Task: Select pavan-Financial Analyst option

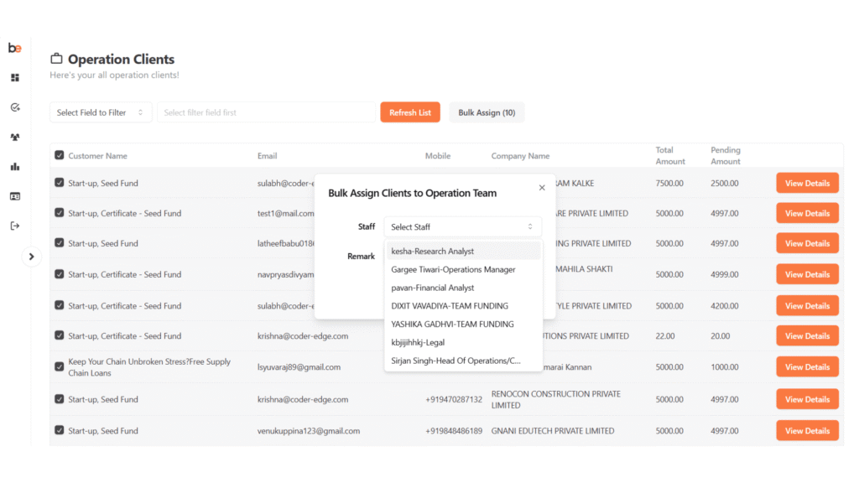Action: coord(433,288)
